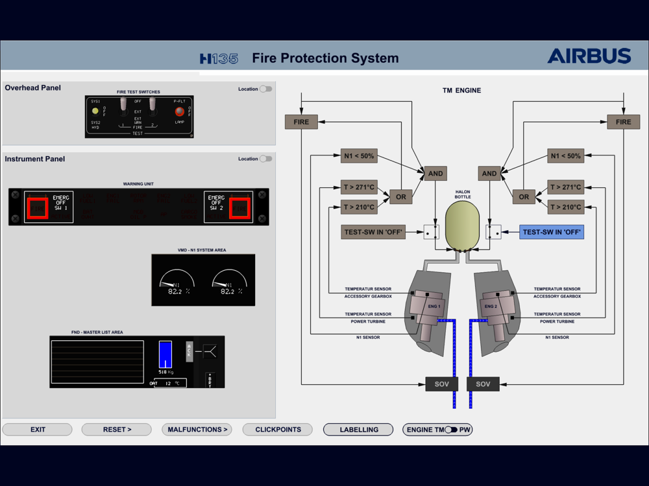
Task: Click EMERG OFF SW 1 label
Action: (61, 203)
